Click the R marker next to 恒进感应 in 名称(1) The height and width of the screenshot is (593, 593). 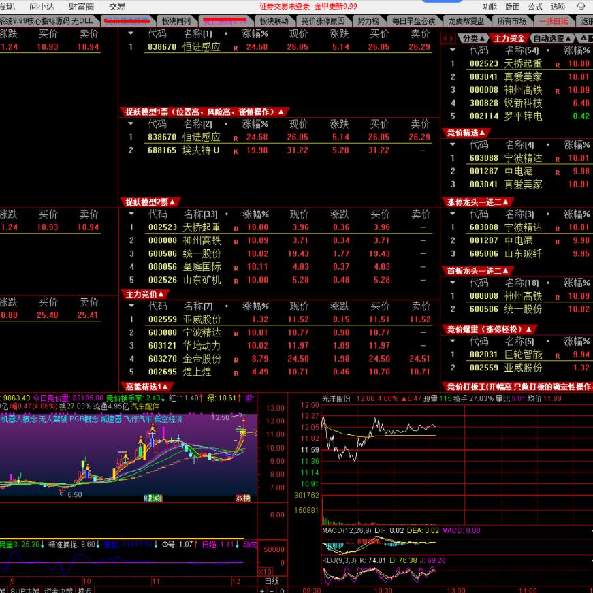[x=236, y=48]
